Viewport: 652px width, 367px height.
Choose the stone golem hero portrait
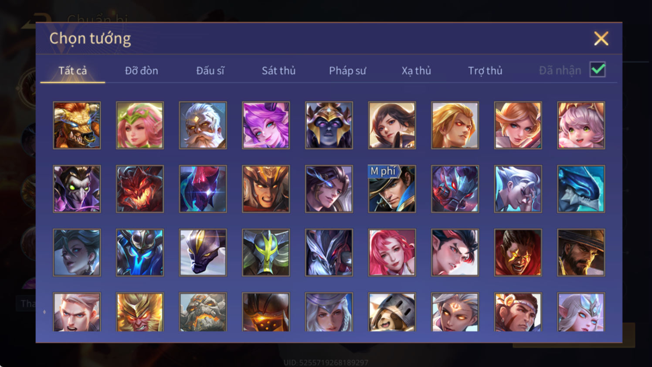(203, 312)
